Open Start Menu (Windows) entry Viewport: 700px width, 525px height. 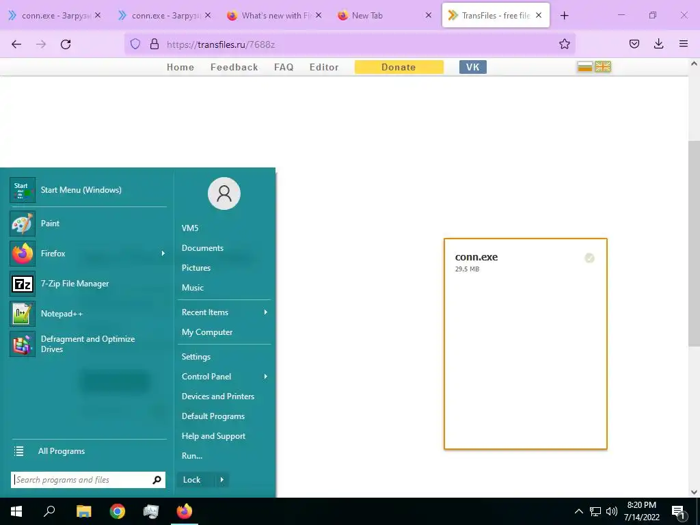pos(88,190)
